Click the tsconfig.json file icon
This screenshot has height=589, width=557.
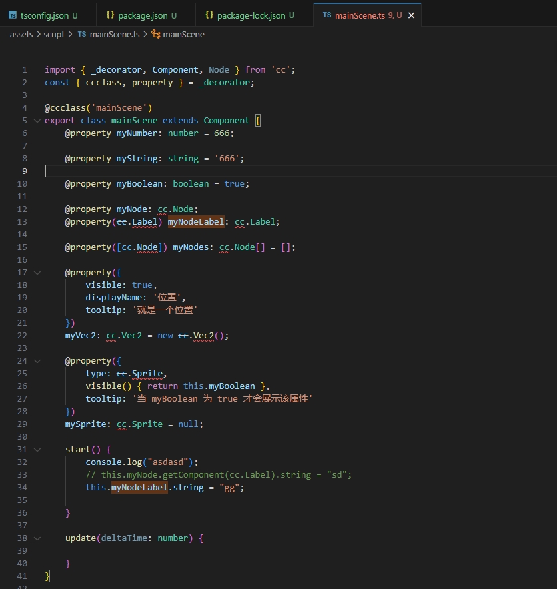13,15
